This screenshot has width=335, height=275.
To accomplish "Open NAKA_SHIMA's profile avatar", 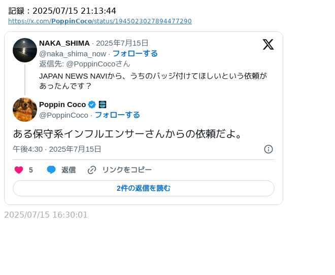I will point(25,50).
